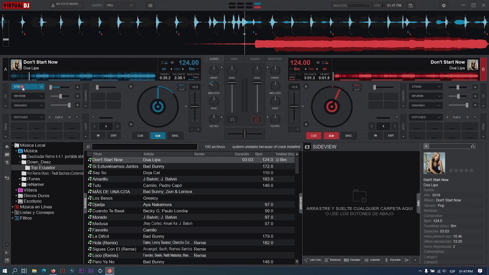Viewport: 489px width, 275px height.
Task: Click the left channel volume fader
Action: [232, 82]
